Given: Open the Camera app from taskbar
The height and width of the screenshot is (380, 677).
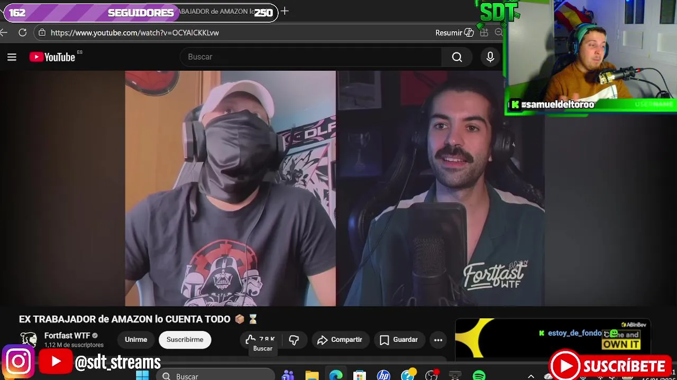Looking at the screenshot, I should pyautogui.click(x=455, y=376).
